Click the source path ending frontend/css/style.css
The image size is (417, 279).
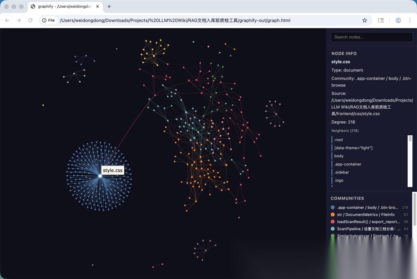pos(372,107)
